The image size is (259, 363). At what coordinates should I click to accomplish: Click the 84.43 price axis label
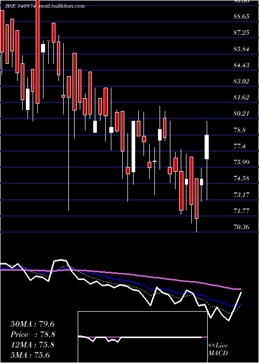coord(241,65)
